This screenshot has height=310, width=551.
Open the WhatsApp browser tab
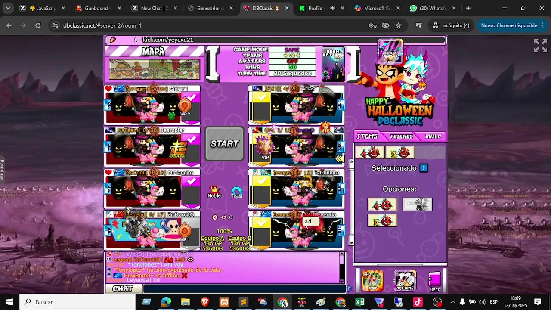click(x=432, y=8)
